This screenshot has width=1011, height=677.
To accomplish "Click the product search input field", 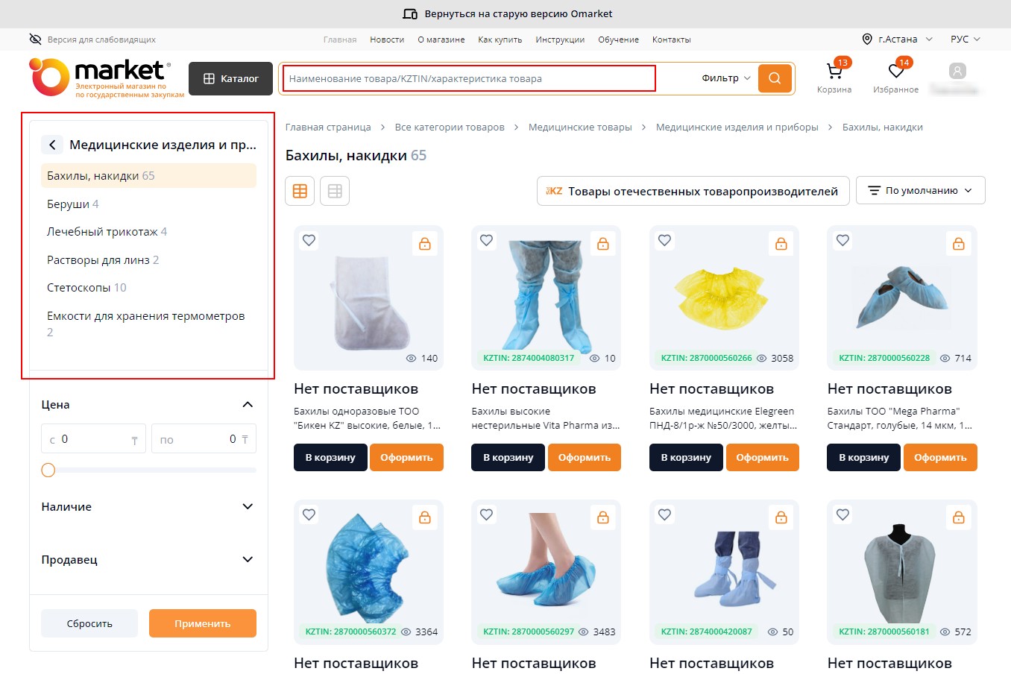I will coord(470,78).
